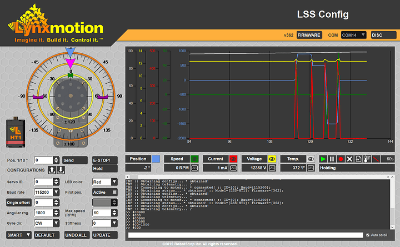Toggle Speed trace visibility green eye

point(194,159)
